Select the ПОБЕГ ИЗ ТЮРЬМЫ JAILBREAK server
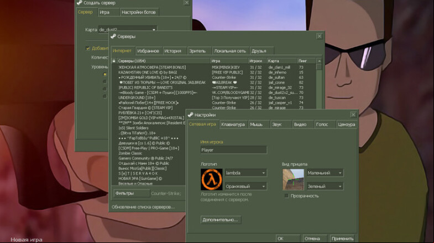 pos(213,83)
